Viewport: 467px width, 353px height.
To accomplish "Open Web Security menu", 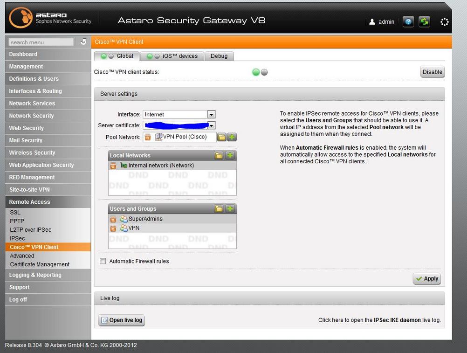I will tap(48, 128).
